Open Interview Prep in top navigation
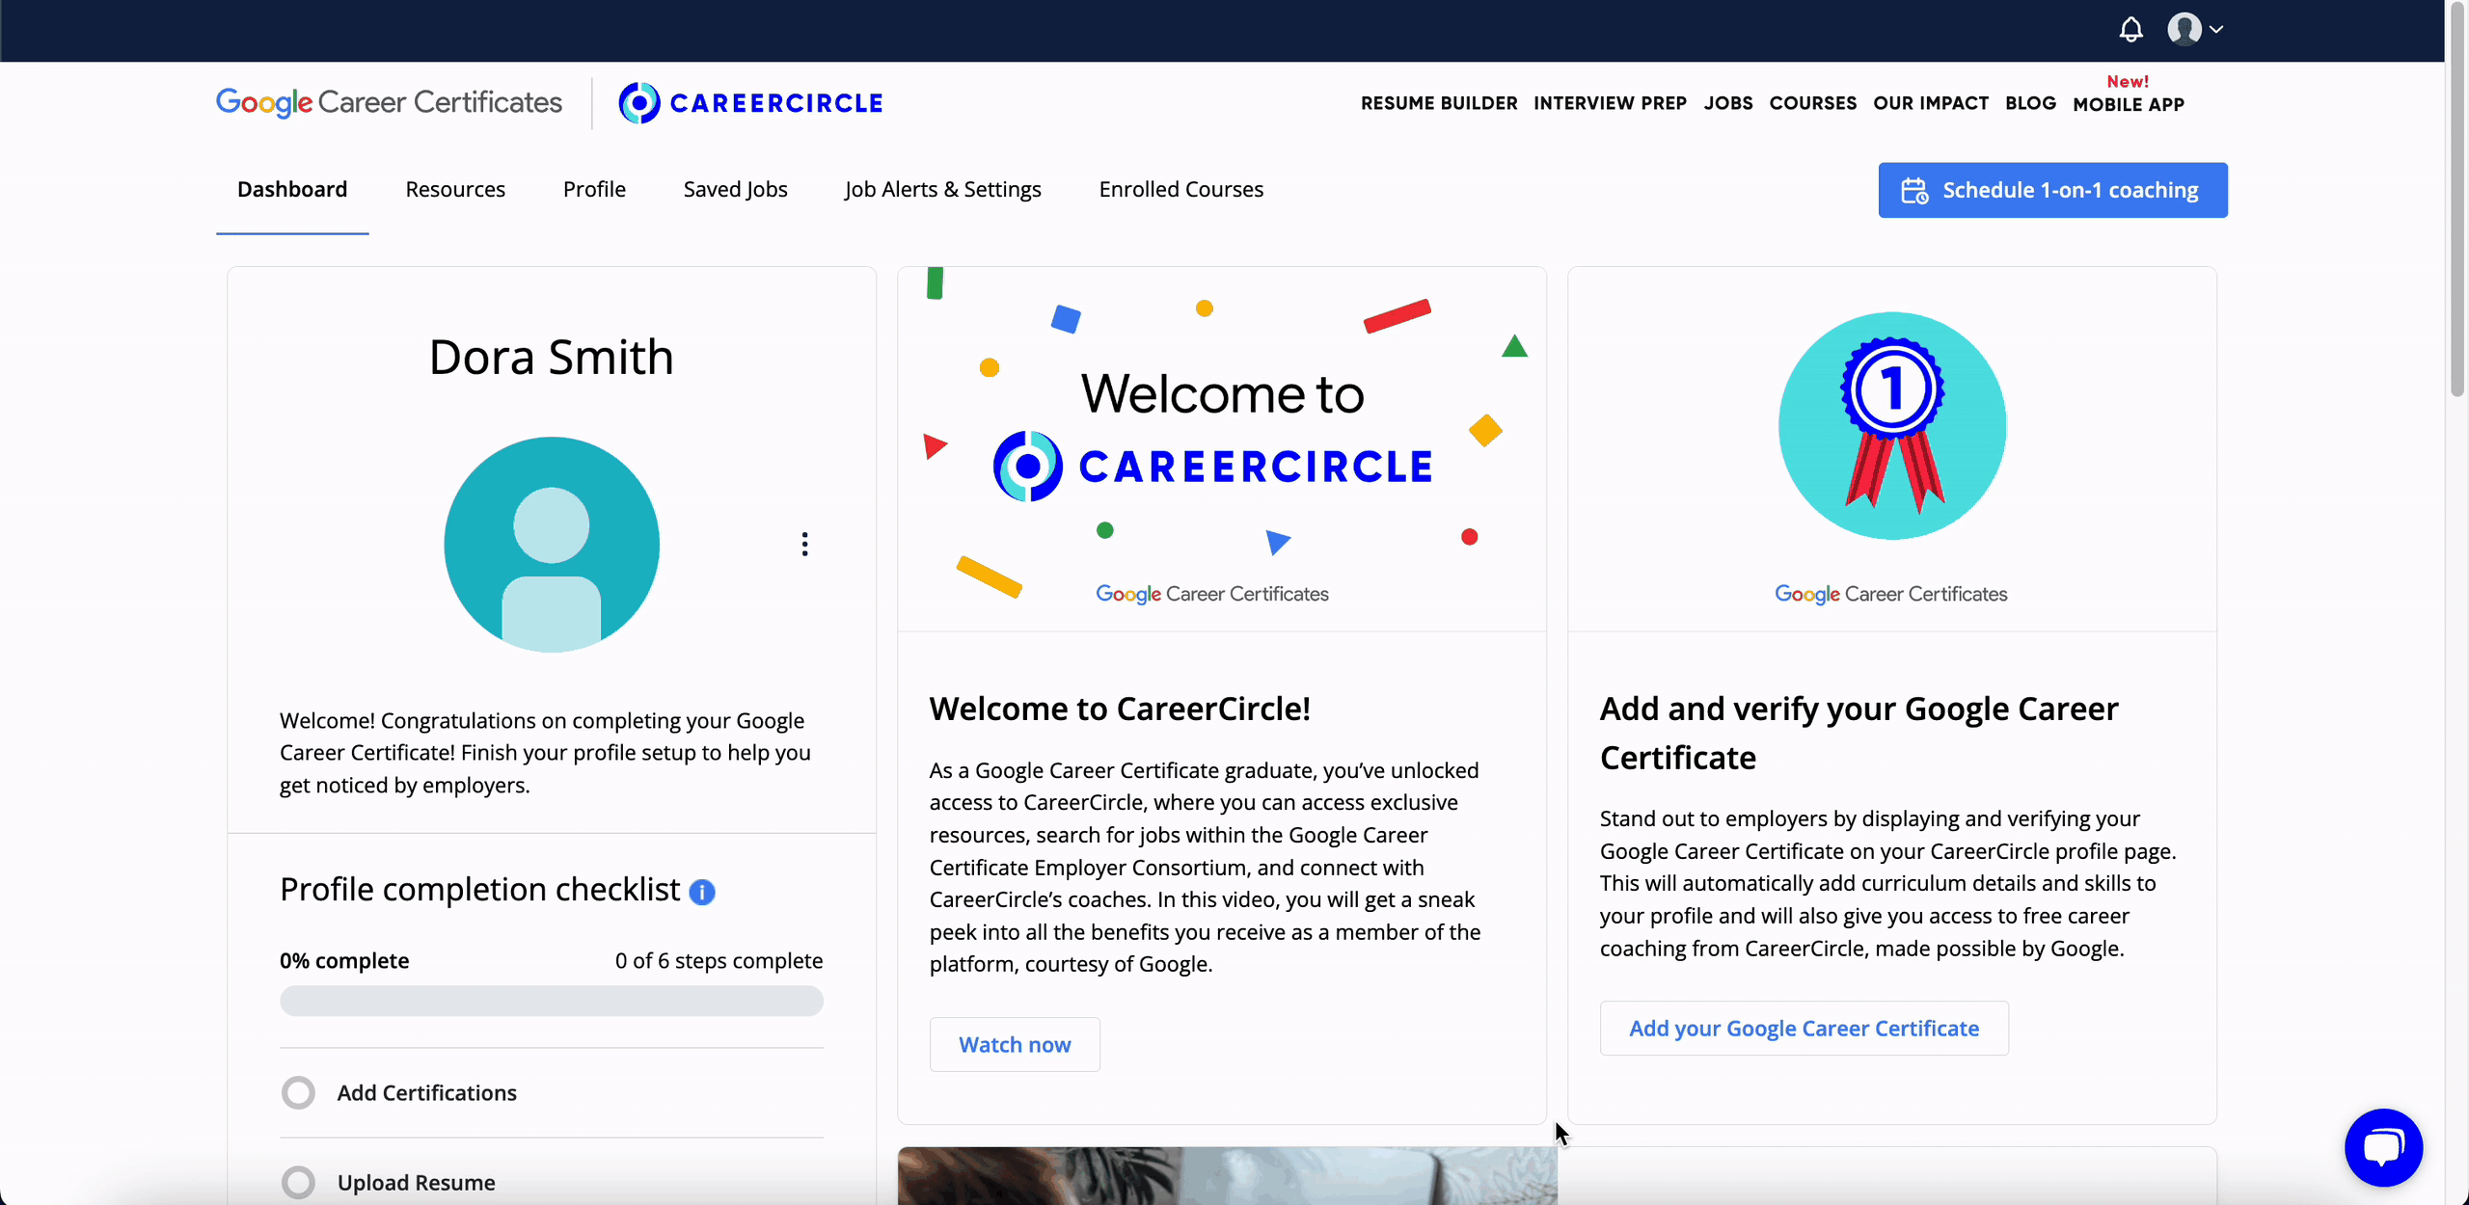The width and height of the screenshot is (2469, 1205). tap(1610, 103)
